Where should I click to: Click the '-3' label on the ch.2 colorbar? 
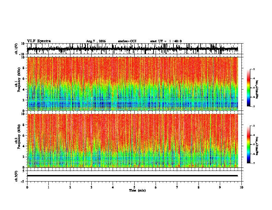(x=253, y=126)
